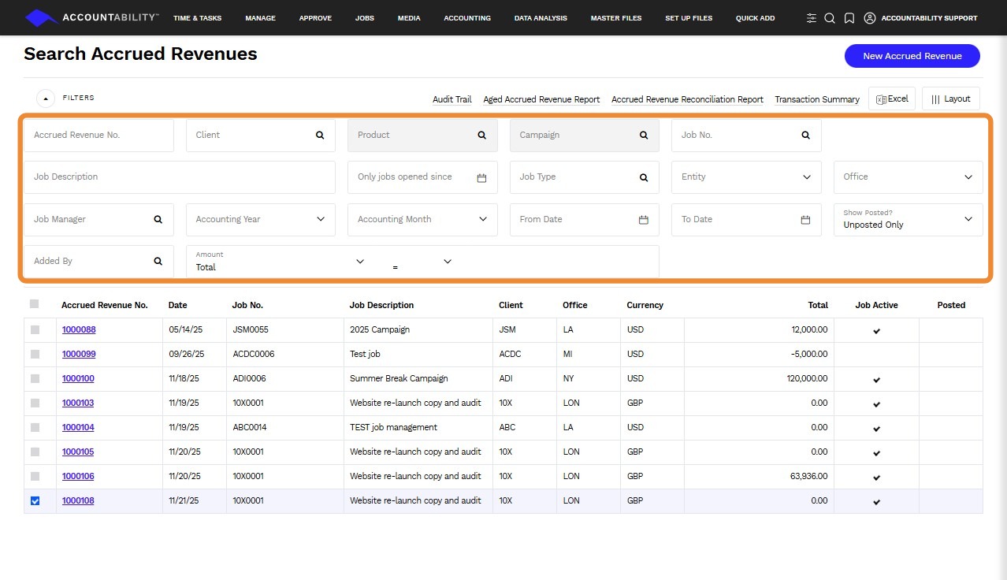Click the amount value input field
The width and height of the screenshot is (1007, 580).
click(x=558, y=262)
